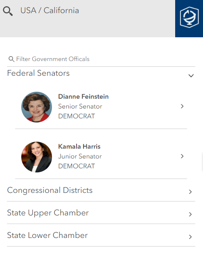Viewport: 203px width, 258px height.
Task: Expand the State Upper Chamber chevron
Action: click(190, 214)
